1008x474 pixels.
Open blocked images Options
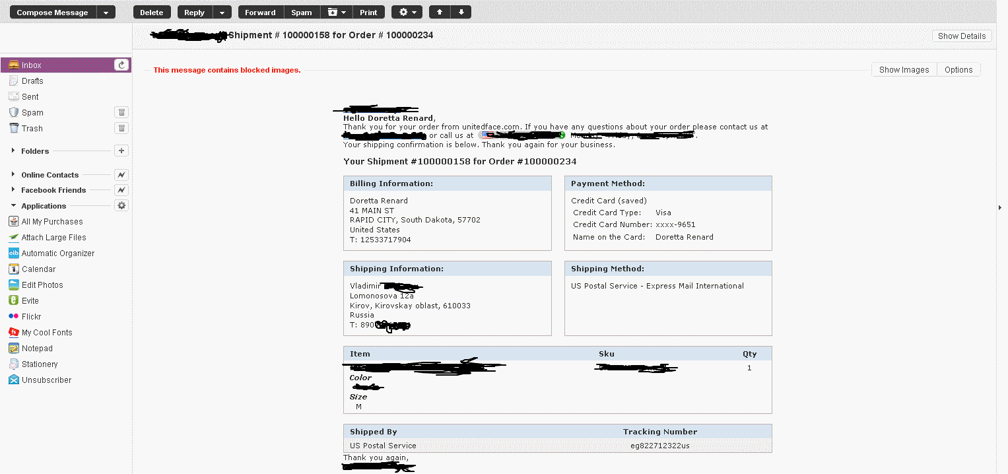coord(958,69)
